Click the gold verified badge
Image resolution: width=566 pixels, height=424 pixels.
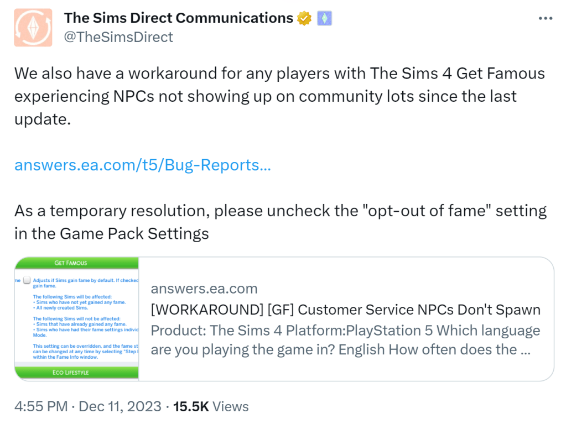pos(304,18)
